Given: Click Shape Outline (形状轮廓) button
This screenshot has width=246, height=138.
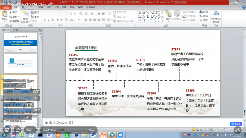Looking at the screenshot, I should coord(190,16).
